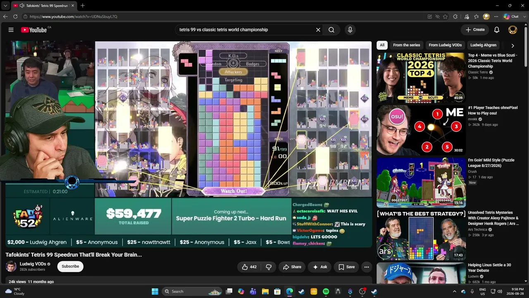529x298 pixels.
Task: Open the Ask AI button
Action: click(x=320, y=267)
